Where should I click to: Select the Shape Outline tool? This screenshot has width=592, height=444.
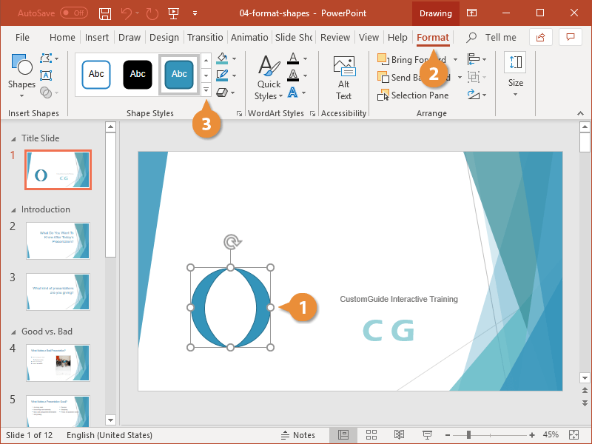click(x=222, y=74)
